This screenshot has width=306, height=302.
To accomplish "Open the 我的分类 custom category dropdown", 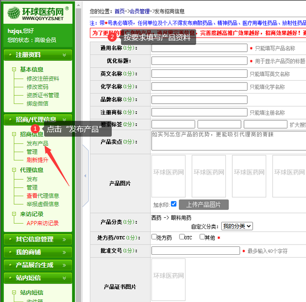I will [x=236, y=226].
